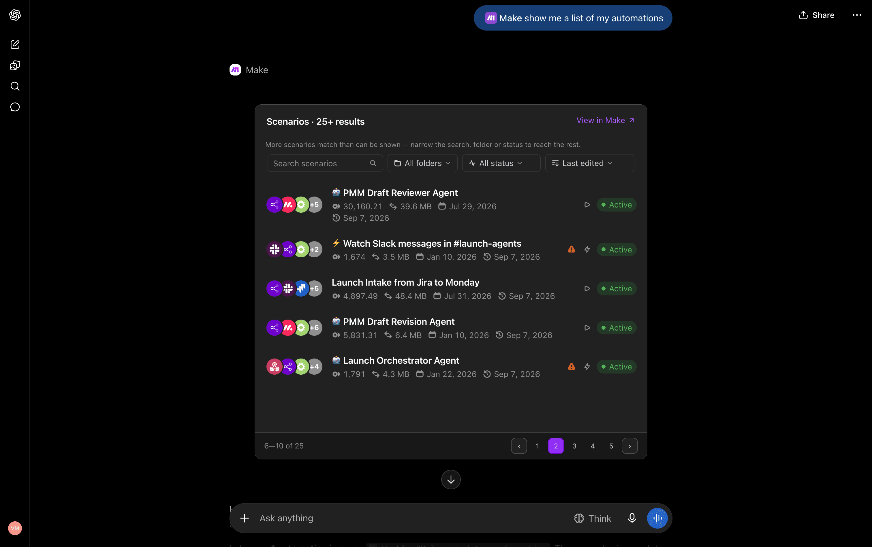The height and width of the screenshot is (547, 872).
Task: Open Launch Intake from Jira to Monday scenario
Action: (405, 282)
